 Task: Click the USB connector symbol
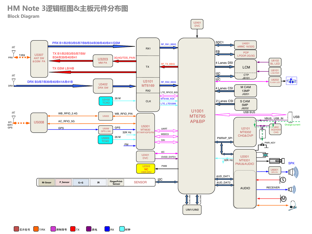290,117
